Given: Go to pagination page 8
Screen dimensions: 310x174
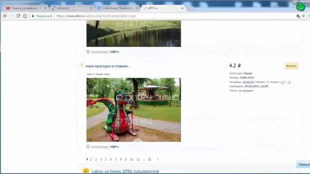Looking at the screenshot, I should click(x=121, y=159).
